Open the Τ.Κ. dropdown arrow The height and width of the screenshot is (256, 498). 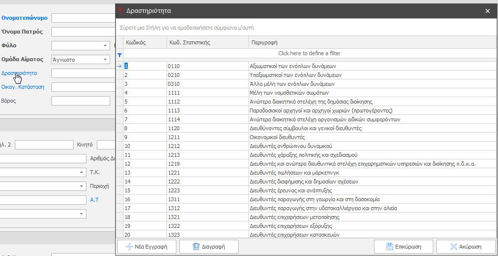click(81, 172)
